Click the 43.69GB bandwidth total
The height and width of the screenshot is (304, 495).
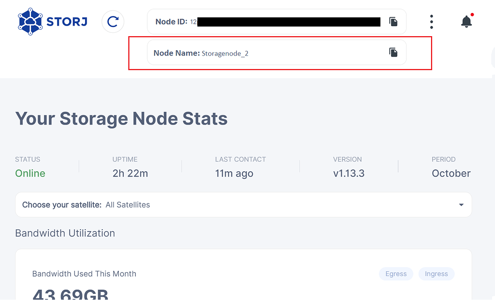click(x=70, y=293)
